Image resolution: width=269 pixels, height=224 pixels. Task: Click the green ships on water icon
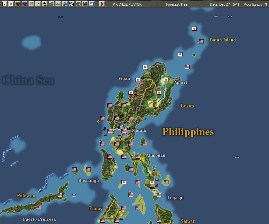[58, 4]
